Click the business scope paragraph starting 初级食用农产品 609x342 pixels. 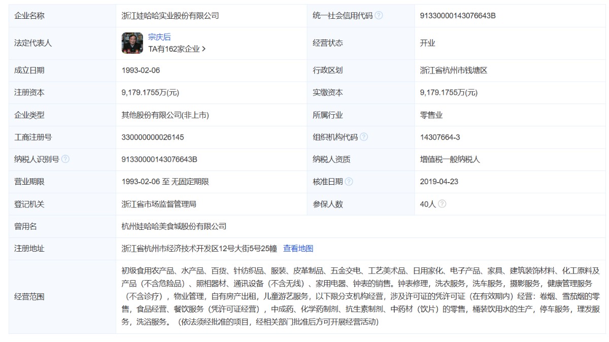[x=361, y=296]
